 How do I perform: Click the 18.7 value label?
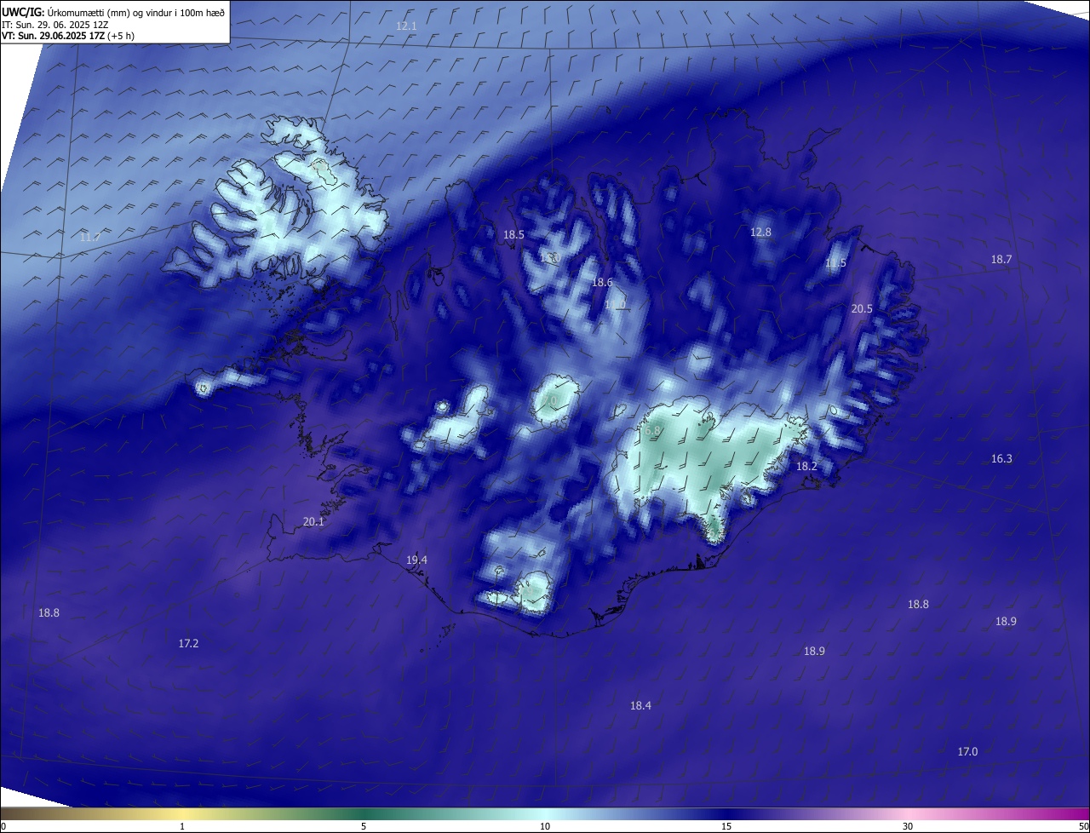[1001, 260]
